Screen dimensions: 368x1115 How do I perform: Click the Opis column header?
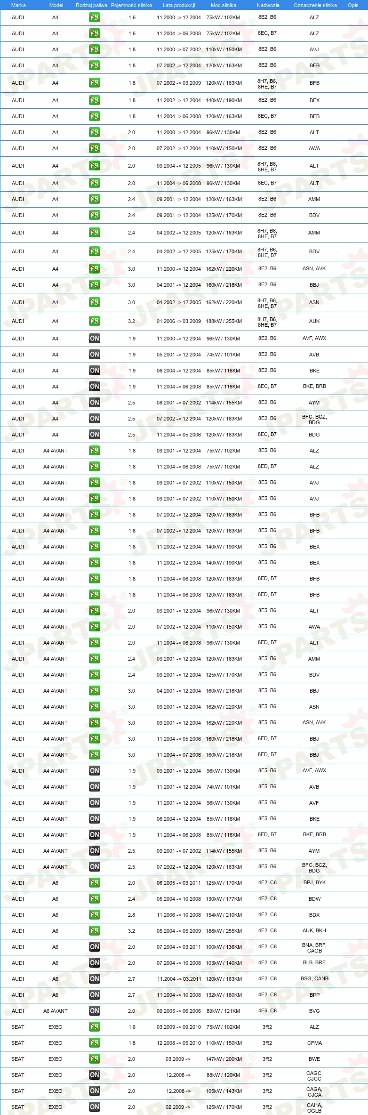pyautogui.click(x=353, y=5)
